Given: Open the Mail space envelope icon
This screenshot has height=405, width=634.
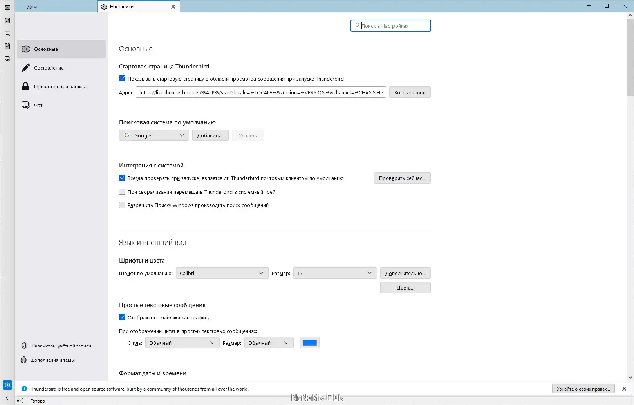Looking at the screenshot, I should click(x=7, y=7).
